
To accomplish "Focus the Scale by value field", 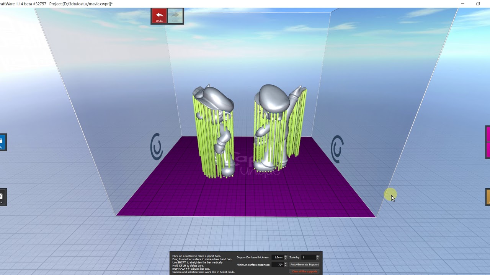I will tap(308, 257).
